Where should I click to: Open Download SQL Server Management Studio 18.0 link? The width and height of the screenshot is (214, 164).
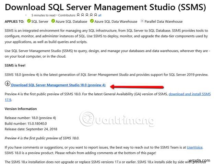pyautogui.click(x=58, y=85)
